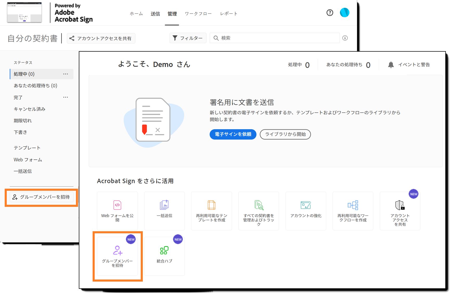Screen dimensions: 450x293
Task: Click the すべての契約書を管理およびトラック tile
Action: click(259, 211)
